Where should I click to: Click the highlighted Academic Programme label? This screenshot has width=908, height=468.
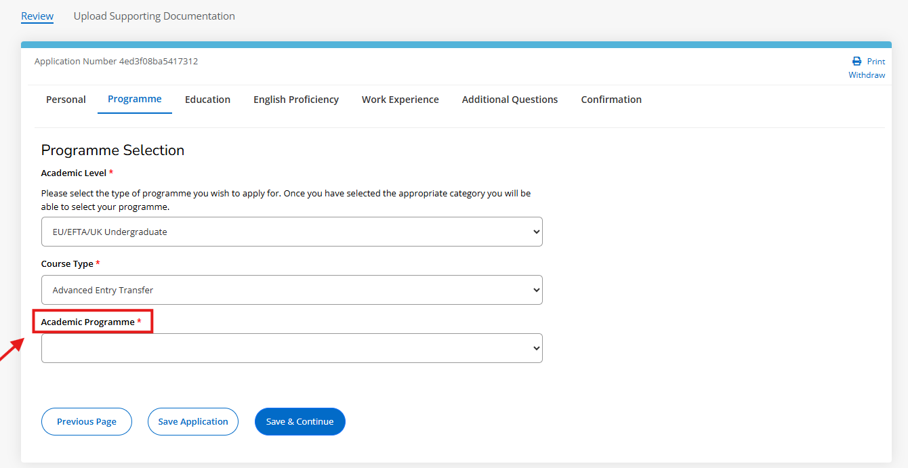tap(88, 322)
